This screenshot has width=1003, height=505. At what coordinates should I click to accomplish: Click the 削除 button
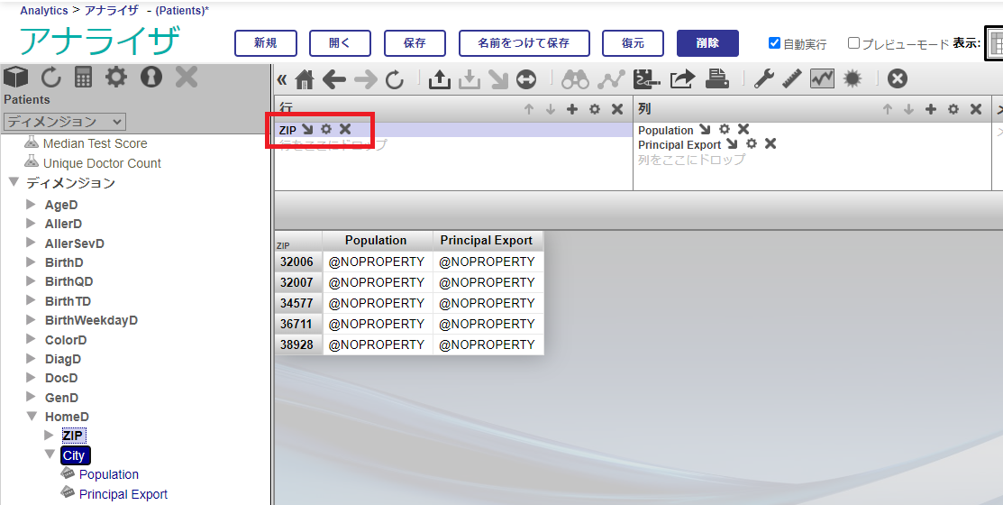(x=707, y=43)
